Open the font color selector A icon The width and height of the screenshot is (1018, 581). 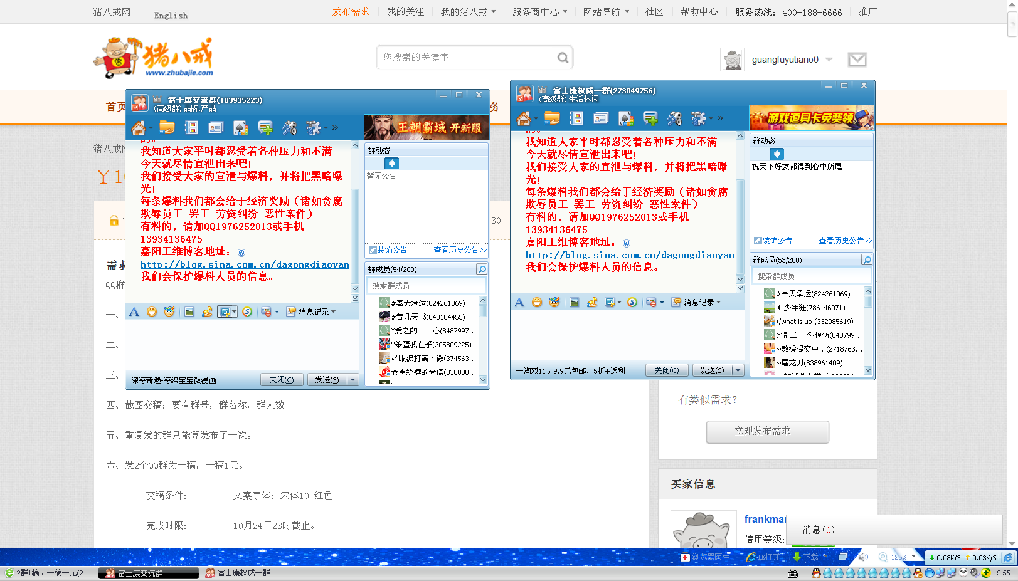tap(134, 311)
